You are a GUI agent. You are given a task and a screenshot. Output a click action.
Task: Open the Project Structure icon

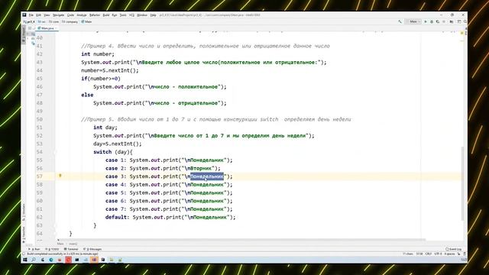pos(452,22)
